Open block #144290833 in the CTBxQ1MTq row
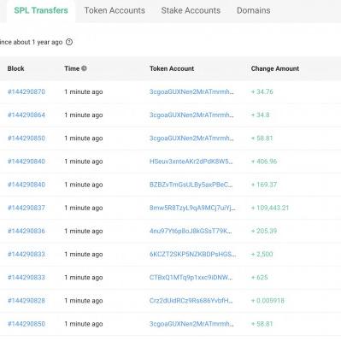The image size is (341, 341). pos(26,278)
